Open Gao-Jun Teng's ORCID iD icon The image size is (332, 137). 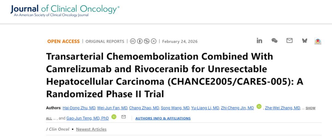point(114,117)
